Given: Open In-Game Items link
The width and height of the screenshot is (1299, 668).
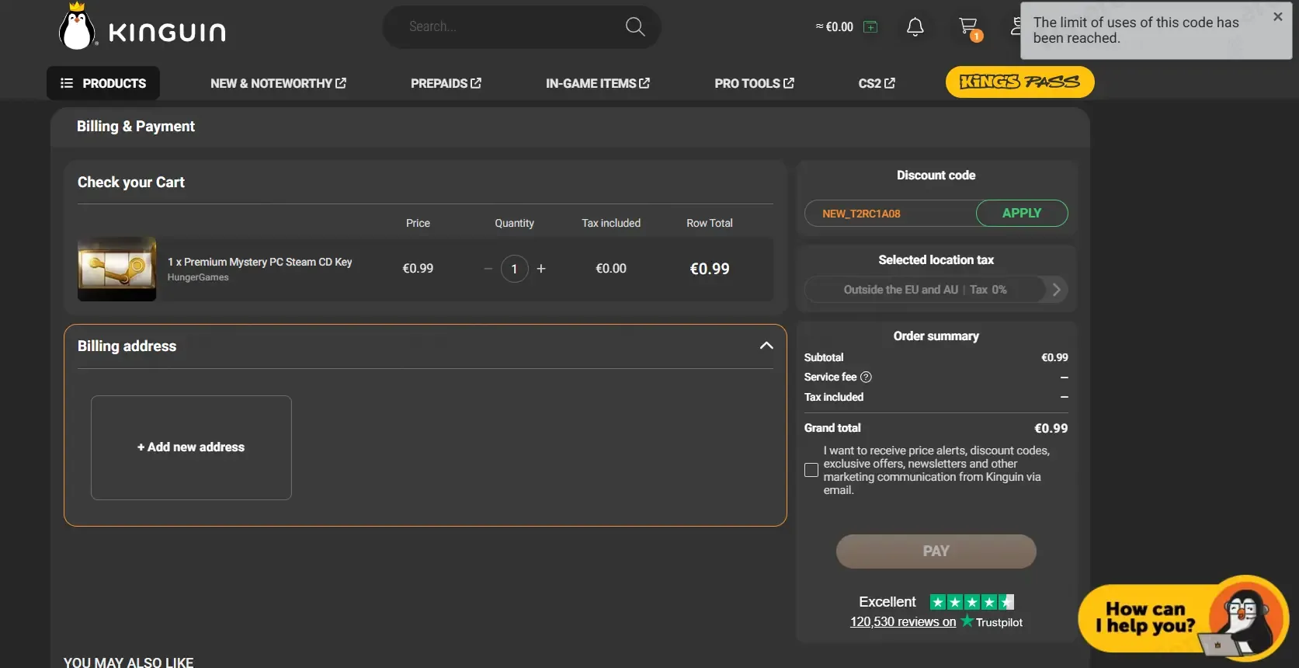Looking at the screenshot, I should [x=598, y=83].
